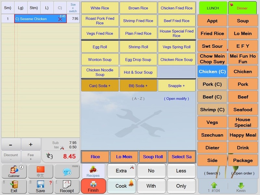Open the Dieter category
This screenshot has width=260, height=195.
coord(212,148)
